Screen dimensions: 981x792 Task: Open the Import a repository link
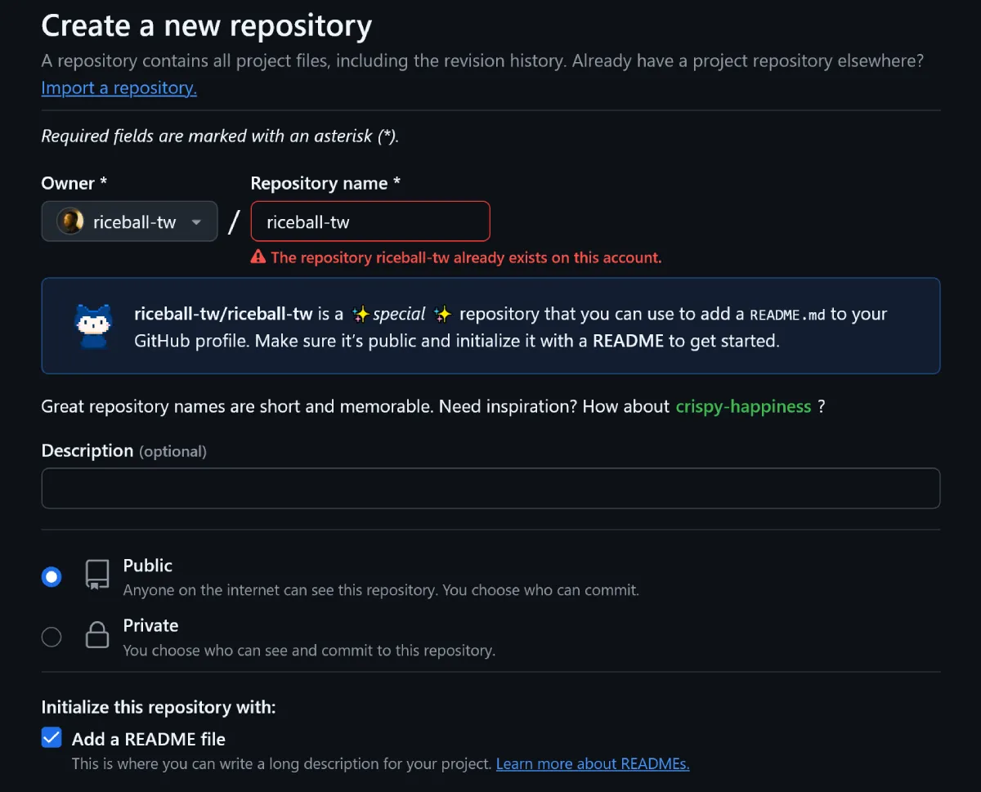coord(119,87)
